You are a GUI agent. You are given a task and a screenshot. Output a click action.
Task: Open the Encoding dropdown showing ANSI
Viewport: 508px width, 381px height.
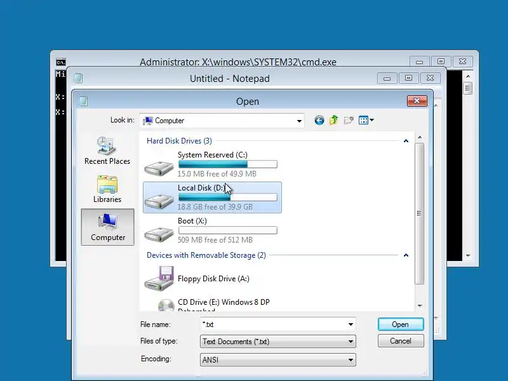pyautogui.click(x=278, y=360)
